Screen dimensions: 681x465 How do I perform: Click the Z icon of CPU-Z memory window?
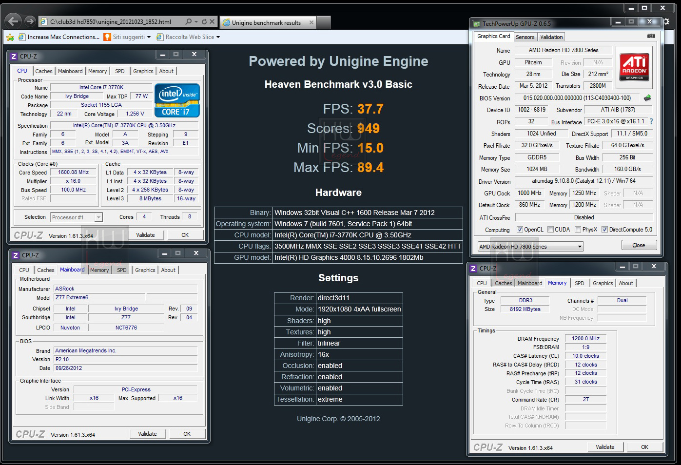point(473,269)
